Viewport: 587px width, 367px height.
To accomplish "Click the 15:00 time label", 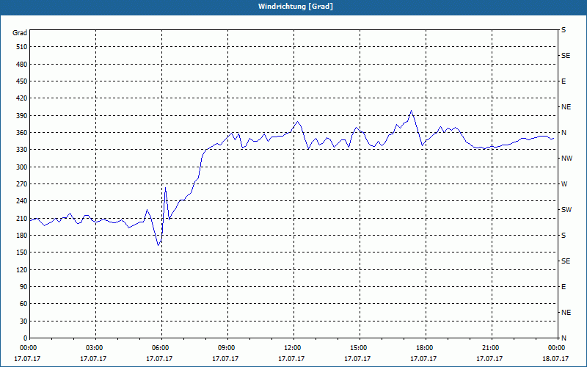I will [x=360, y=348].
